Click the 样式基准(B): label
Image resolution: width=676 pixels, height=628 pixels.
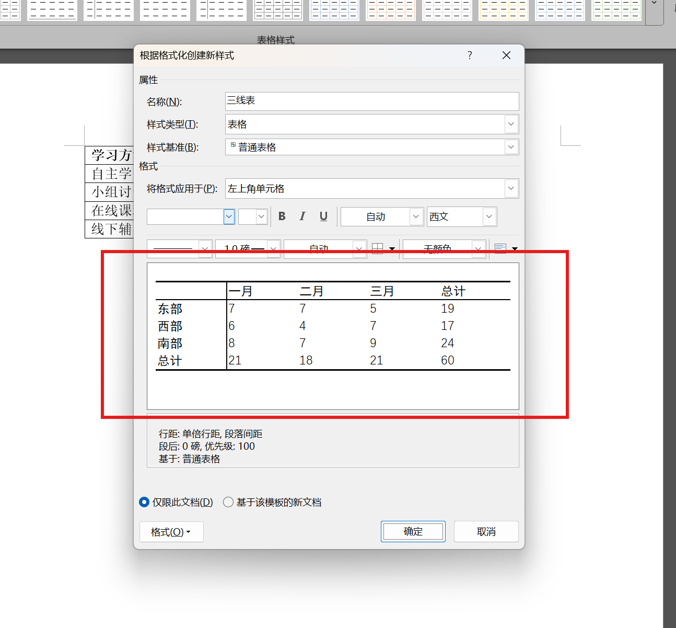coord(173,147)
